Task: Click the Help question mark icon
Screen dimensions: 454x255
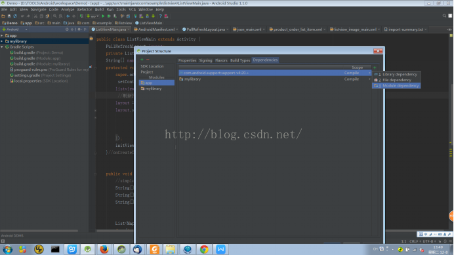Action: pos(160,16)
